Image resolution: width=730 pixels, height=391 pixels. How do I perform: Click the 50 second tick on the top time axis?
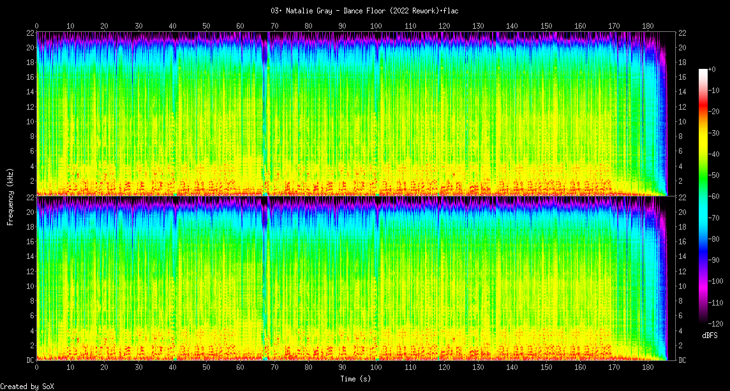click(206, 26)
